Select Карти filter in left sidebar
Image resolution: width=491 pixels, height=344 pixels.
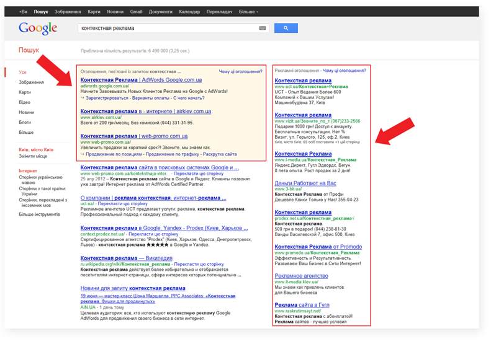pyautogui.click(x=25, y=92)
